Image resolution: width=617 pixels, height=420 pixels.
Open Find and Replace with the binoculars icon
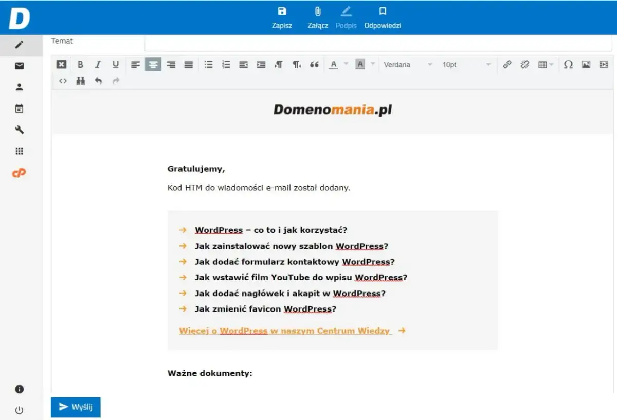80,81
